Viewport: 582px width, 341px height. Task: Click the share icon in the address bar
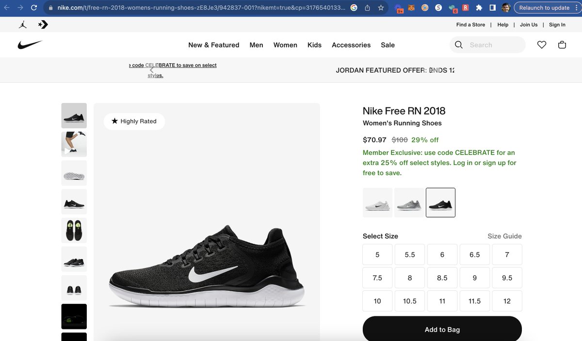tap(367, 8)
